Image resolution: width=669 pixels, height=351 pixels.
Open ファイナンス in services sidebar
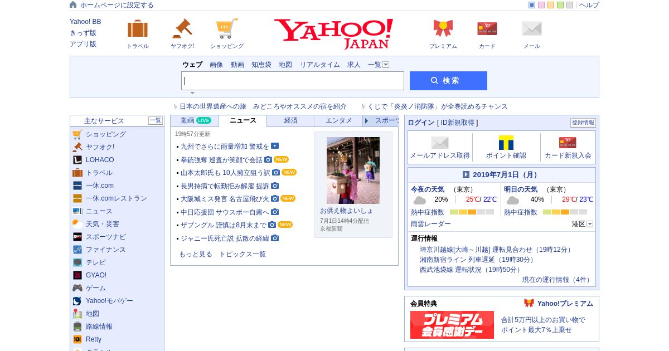pyautogui.click(x=106, y=250)
